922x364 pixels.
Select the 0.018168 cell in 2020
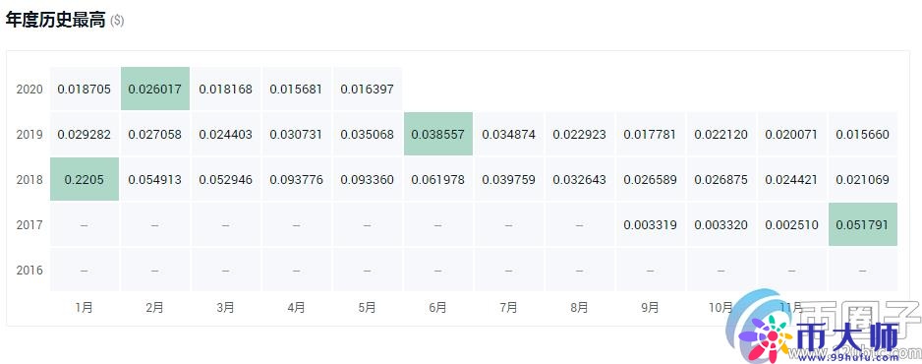point(226,90)
